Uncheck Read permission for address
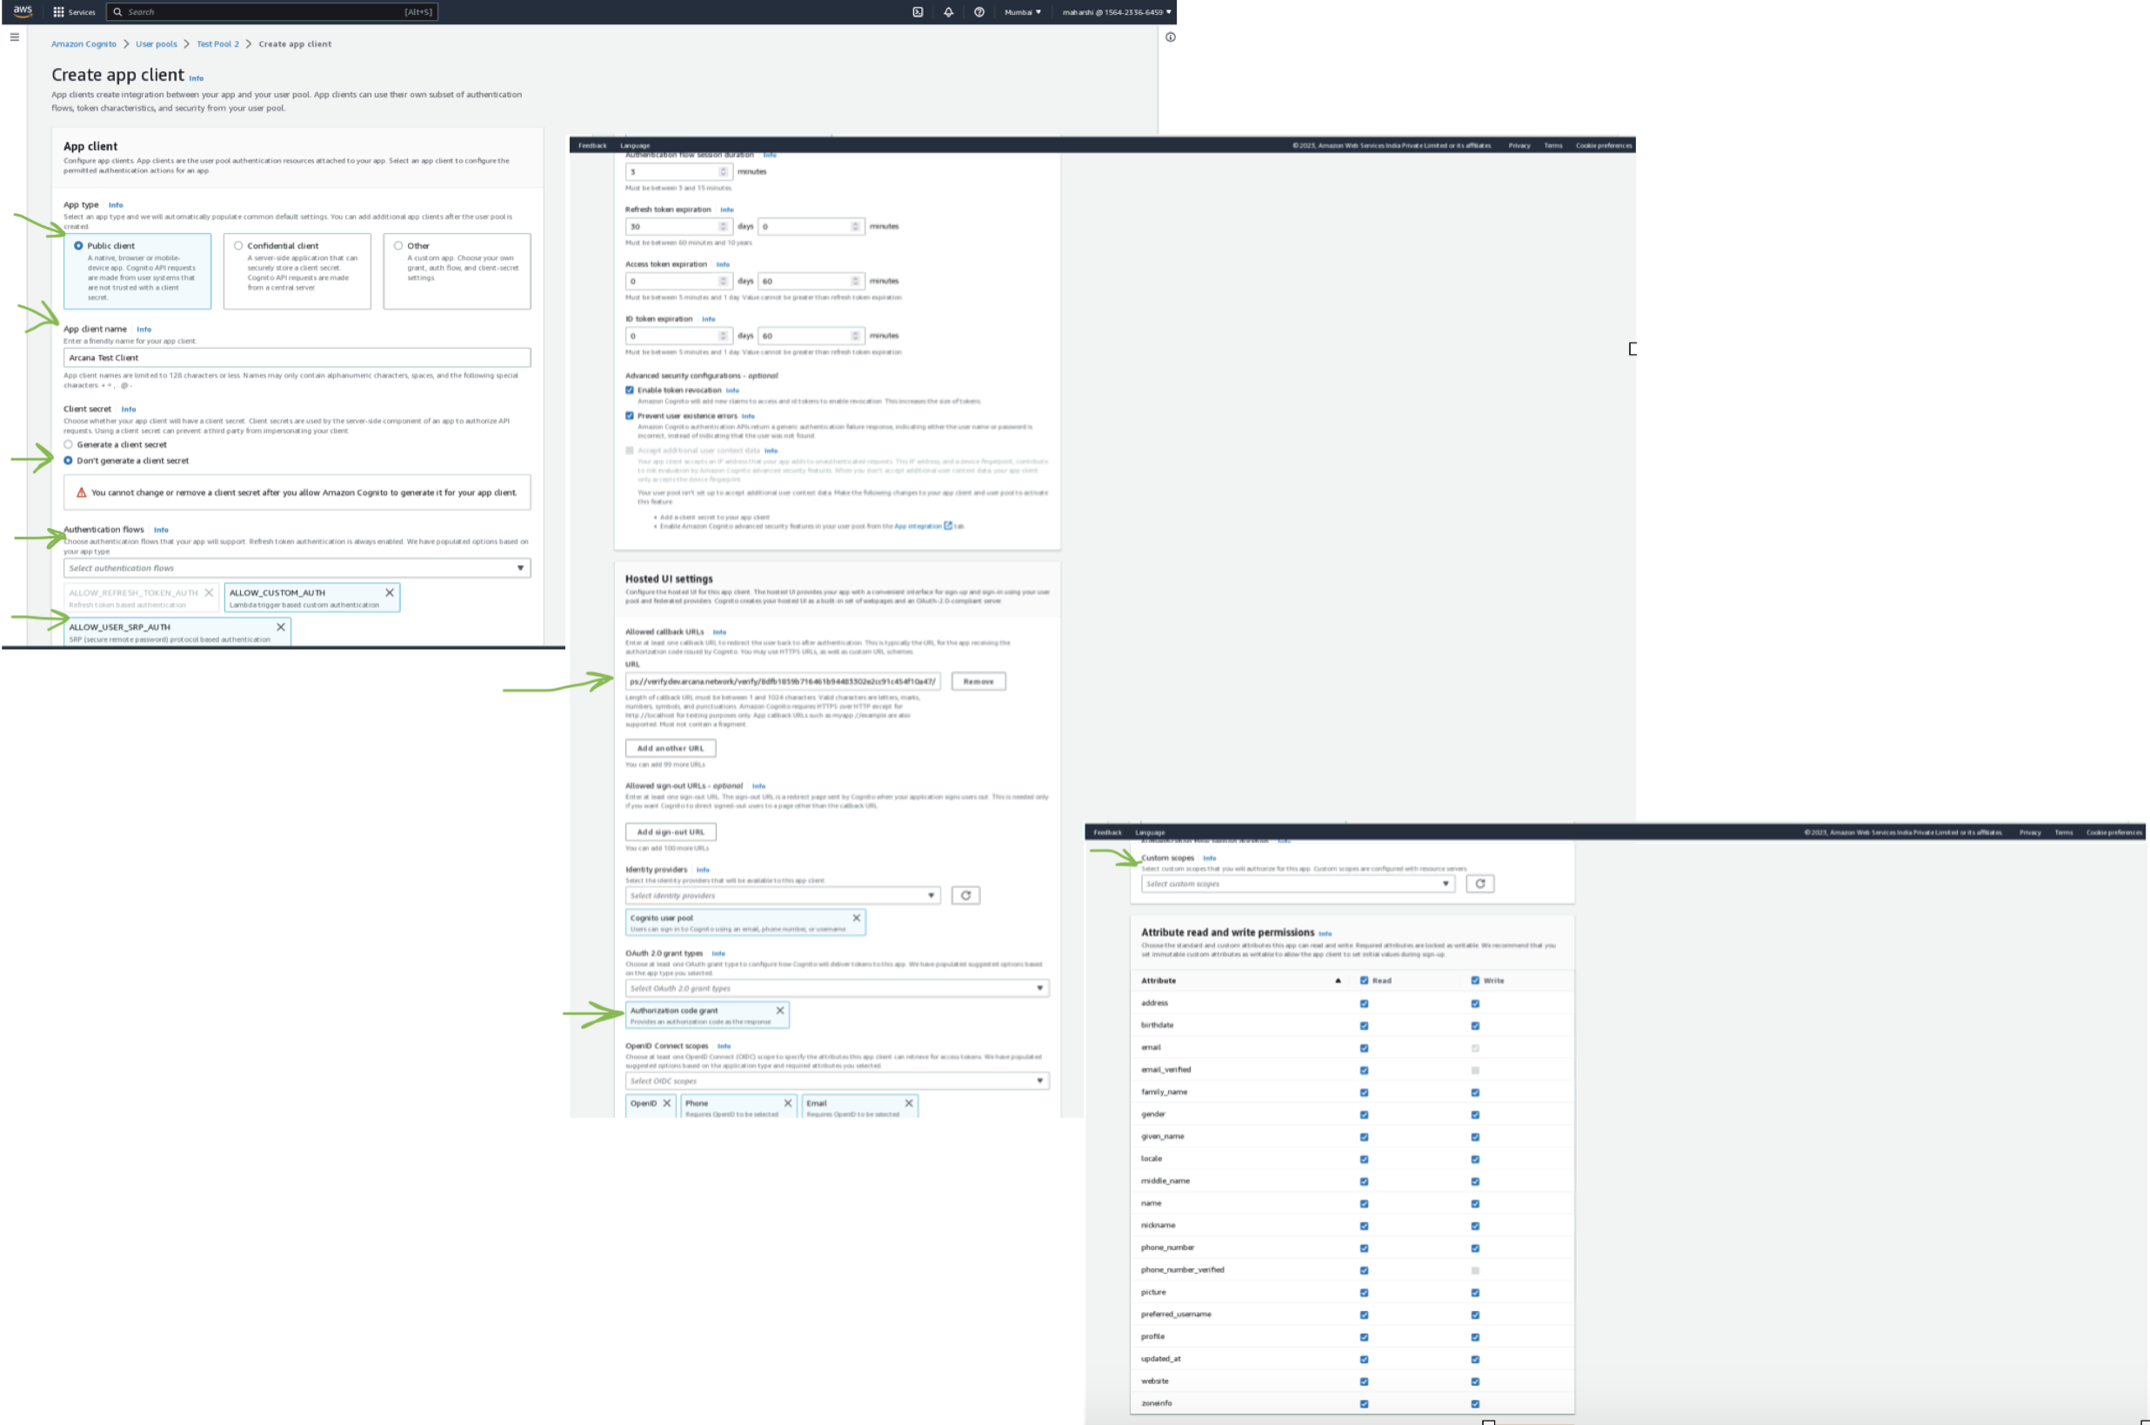2150x1425 pixels. tap(1365, 1003)
